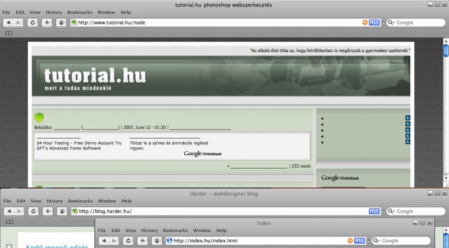Screen dimensions: 449x248
Task: Open Window menu in tutorial.hu window
Action: point(106,12)
